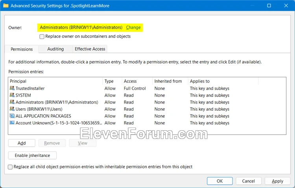Click Read access in Administrators row
Viewport: 295px width, 188px height.
[x=129, y=102]
